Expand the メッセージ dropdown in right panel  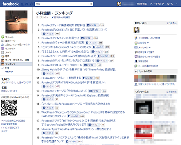click(150, 48)
